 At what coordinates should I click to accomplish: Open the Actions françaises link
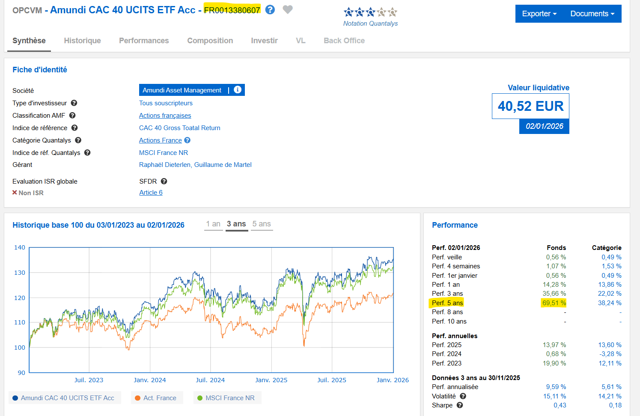(x=165, y=116)
